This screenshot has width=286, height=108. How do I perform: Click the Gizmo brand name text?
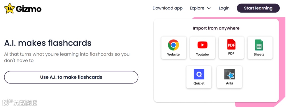[x=29, y=9]
